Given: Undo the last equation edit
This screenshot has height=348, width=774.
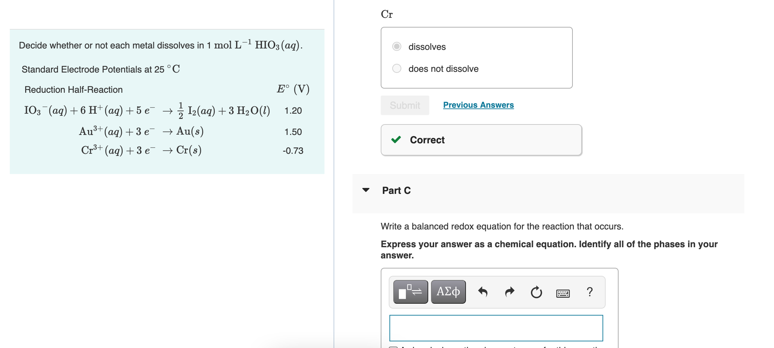Looking at the screenshot, I should click(x=484, y=292).
